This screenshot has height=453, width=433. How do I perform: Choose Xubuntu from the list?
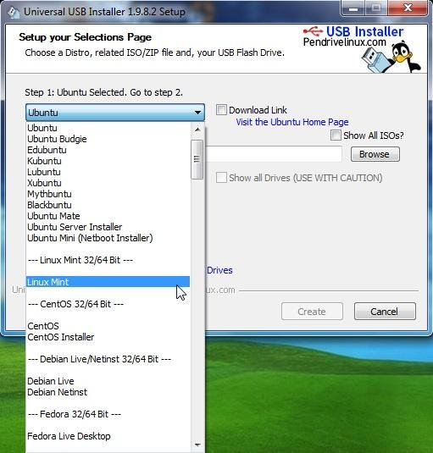(x=108, y=183)
